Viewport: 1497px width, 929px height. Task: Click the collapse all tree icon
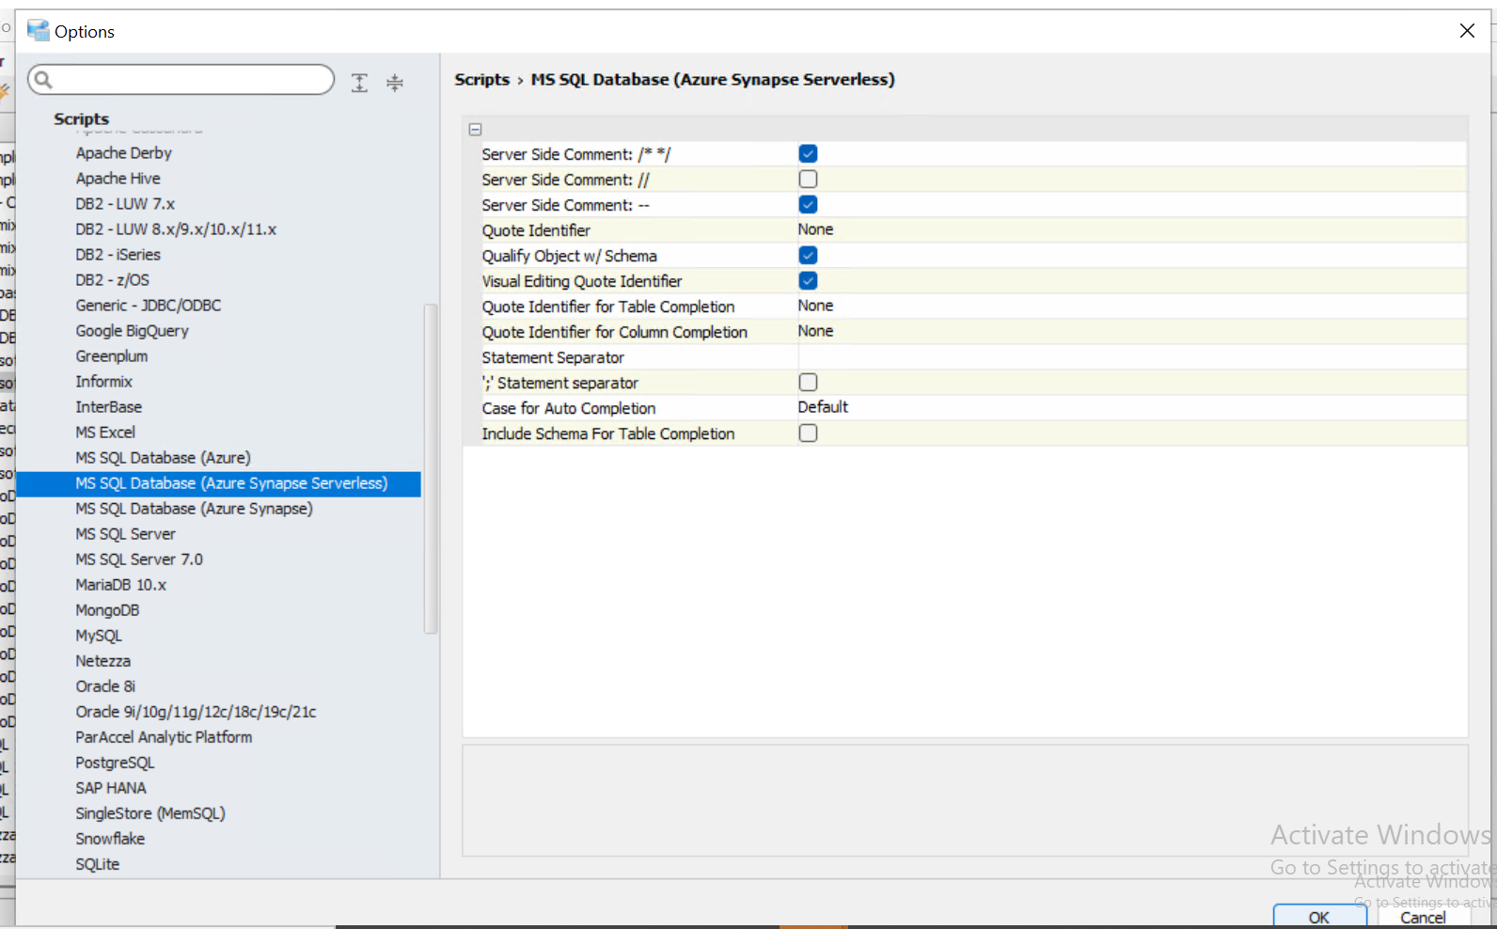tap(395, 83)
